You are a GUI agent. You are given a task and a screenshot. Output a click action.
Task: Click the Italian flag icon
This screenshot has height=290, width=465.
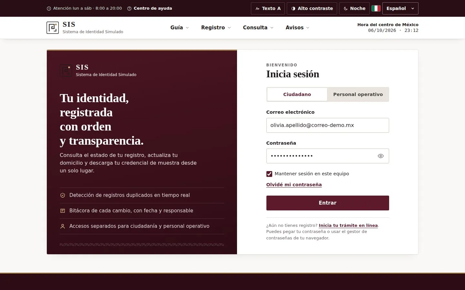tap(376, 8)
